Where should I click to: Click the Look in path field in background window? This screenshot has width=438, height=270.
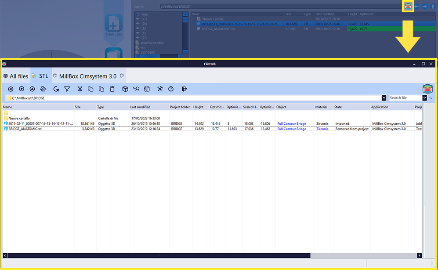click(281, 7)
